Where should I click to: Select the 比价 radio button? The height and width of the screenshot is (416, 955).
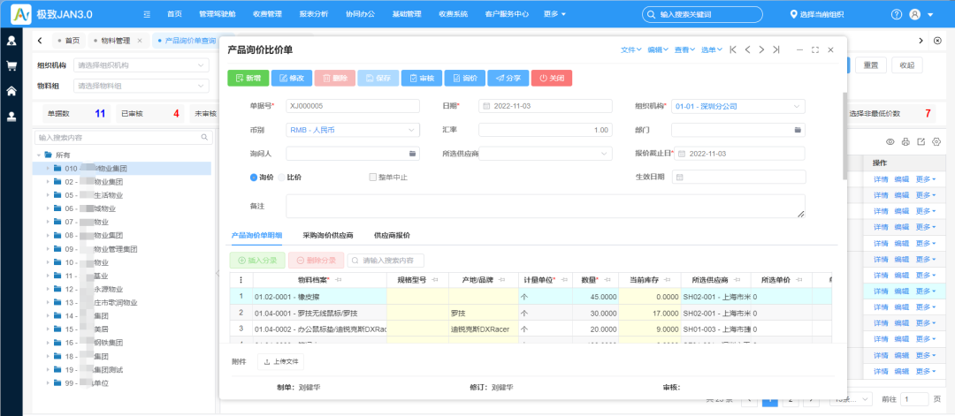coord(281,177)
